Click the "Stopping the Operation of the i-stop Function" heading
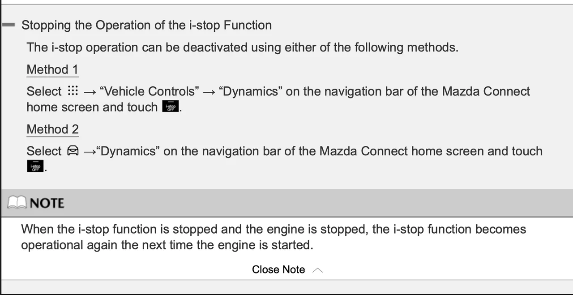The width and height of the screenshot is (573, 295). pos(146,25)
